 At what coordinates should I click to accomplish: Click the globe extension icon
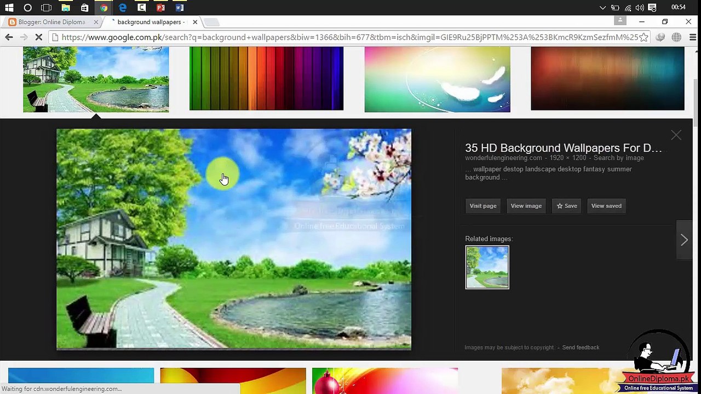click(676, 37)
